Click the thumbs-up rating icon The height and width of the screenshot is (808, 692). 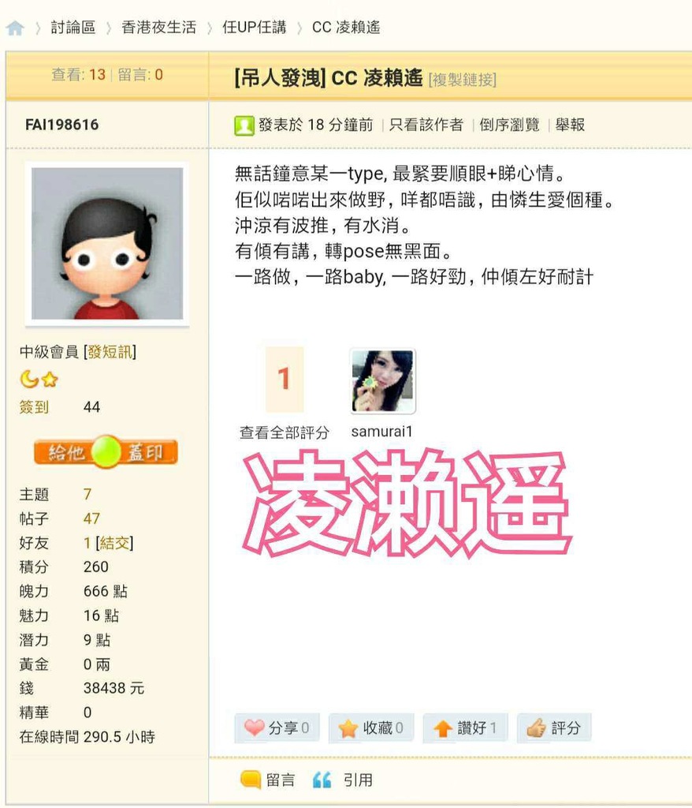click(x=537, y=728)
